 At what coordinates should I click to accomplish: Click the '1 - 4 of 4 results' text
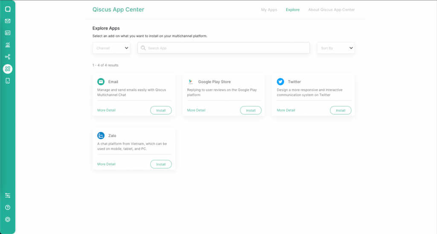click(x=105, y=65)
